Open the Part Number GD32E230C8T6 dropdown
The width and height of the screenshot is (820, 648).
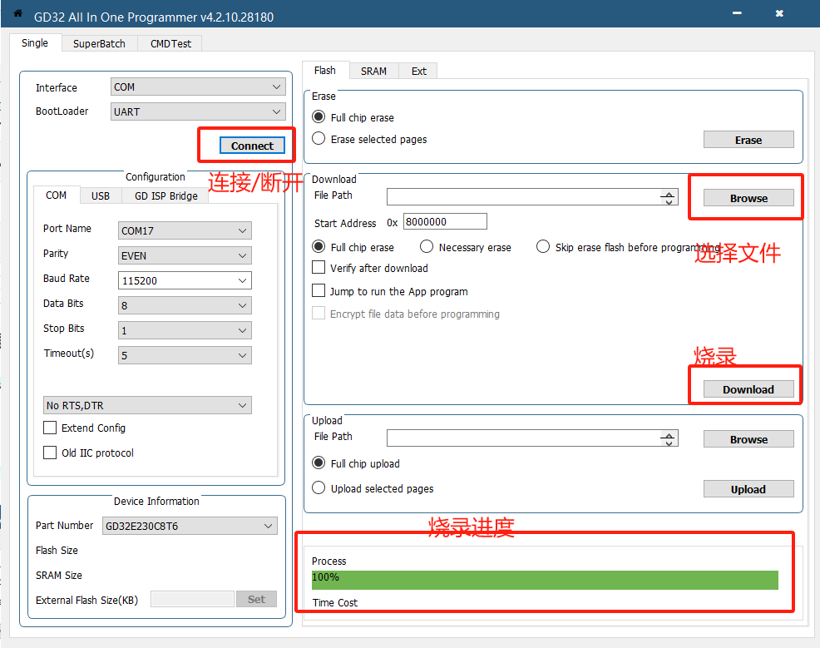tap(190, 527)
